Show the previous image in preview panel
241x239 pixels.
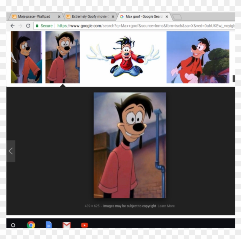pyautogui.click(x=11, y=151)
